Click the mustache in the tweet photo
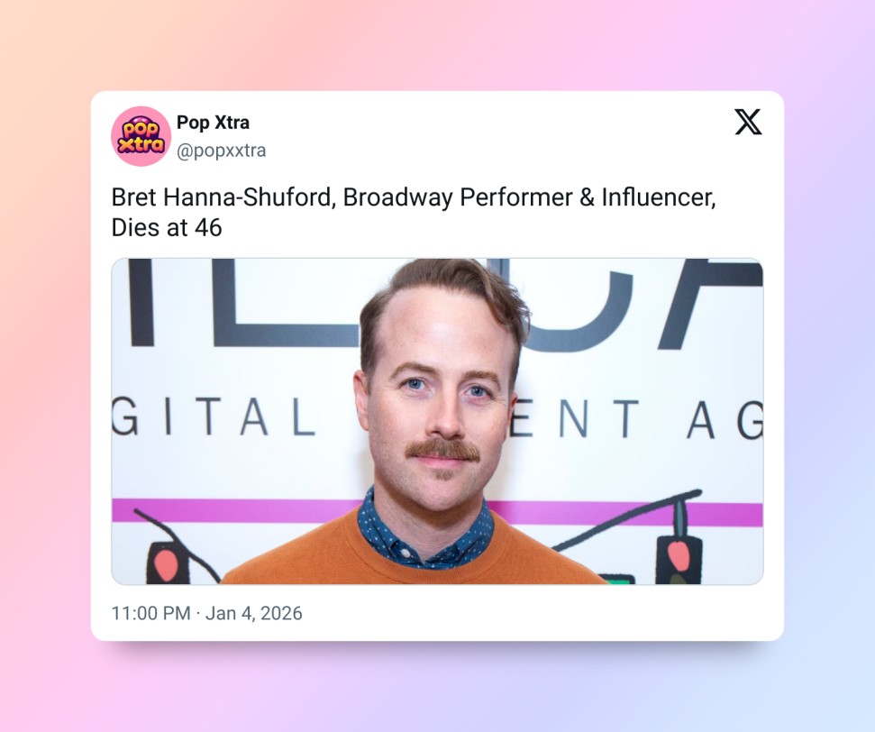 [443, 450]
